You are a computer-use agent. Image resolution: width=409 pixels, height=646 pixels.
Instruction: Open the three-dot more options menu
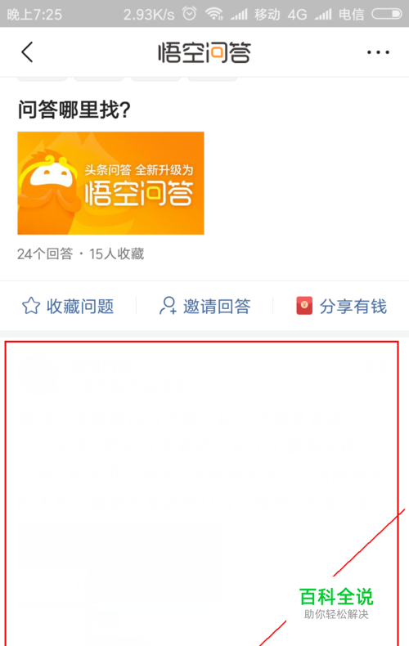378,52
